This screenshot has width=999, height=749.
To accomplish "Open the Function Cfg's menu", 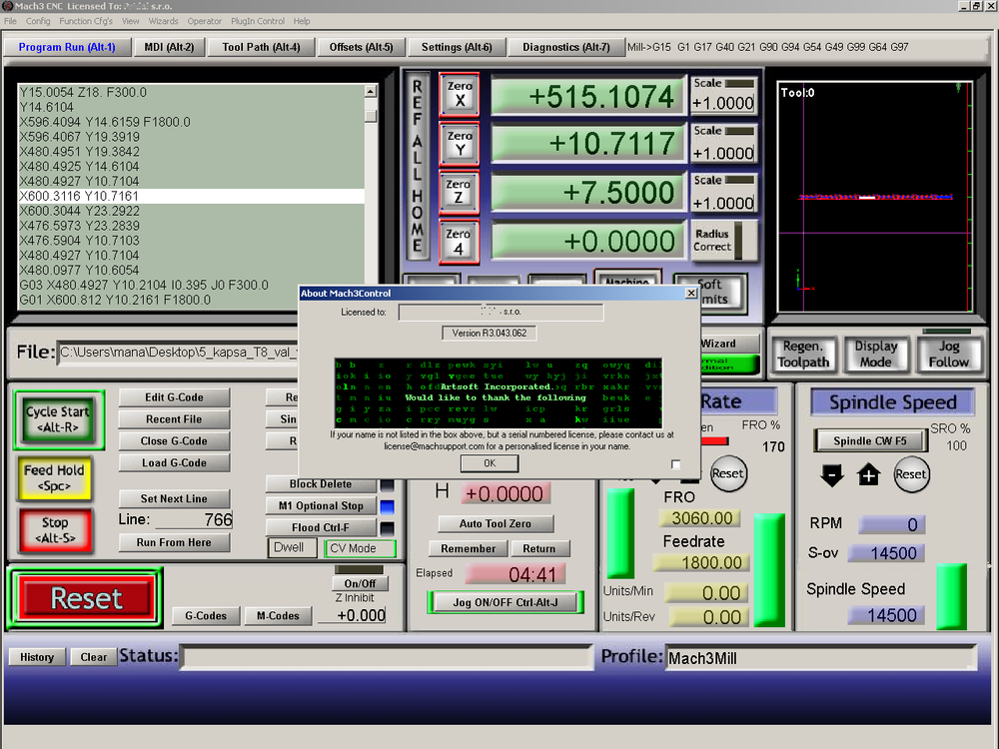I will 86,21.
